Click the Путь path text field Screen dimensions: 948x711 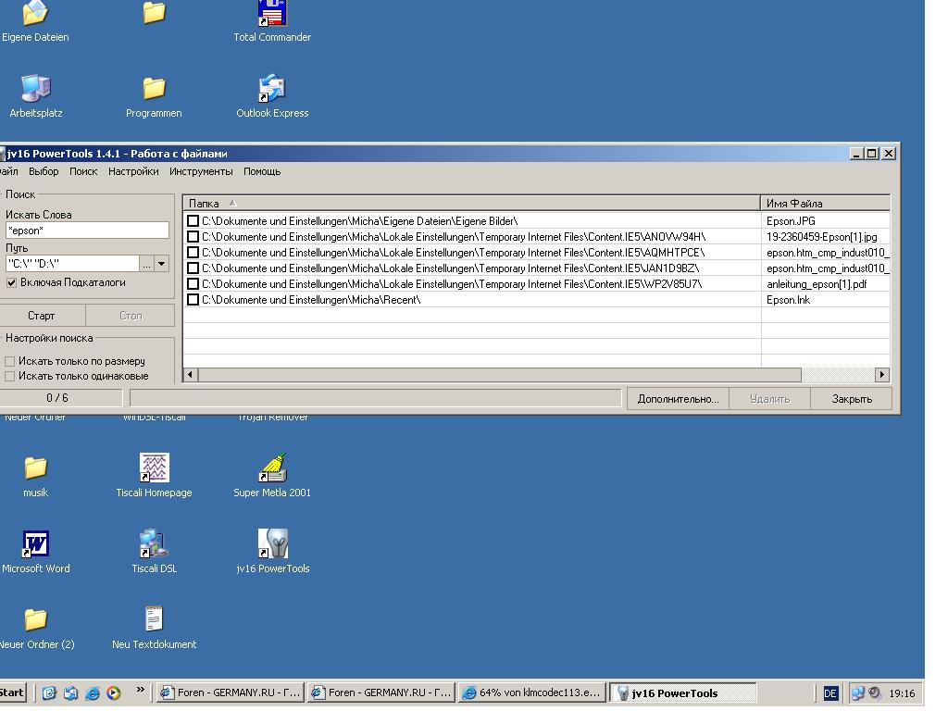click(72, 264)
